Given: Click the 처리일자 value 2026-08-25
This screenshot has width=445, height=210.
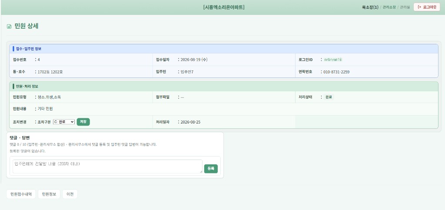Looking at the screenshot, I should [x=190, y=122].
